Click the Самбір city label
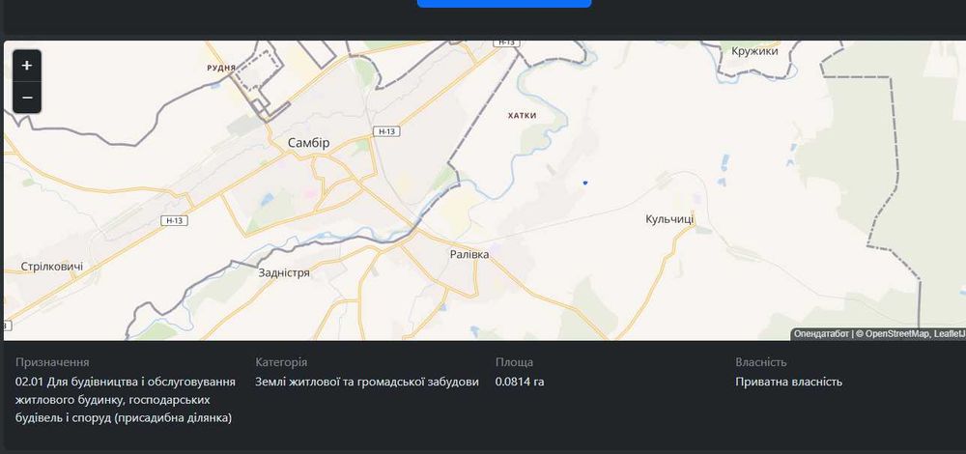966x454 pixels. tap(308, 143)
